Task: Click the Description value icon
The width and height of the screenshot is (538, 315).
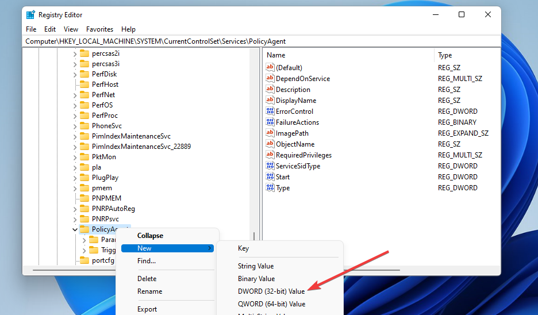Action: click(270, 89)
